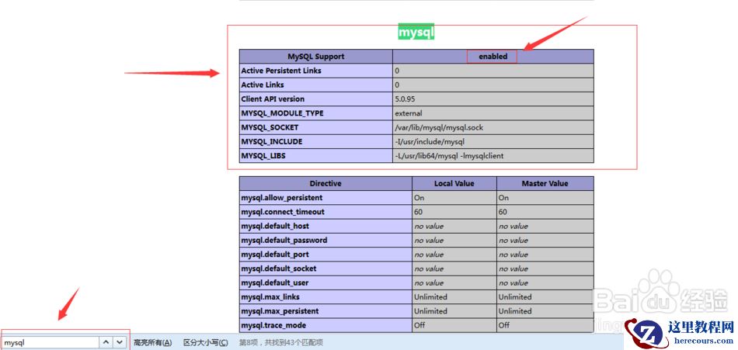Select the mysql.default_password directive
The image size is (738, 350).
pyautogui.click(x=284, y=240)
